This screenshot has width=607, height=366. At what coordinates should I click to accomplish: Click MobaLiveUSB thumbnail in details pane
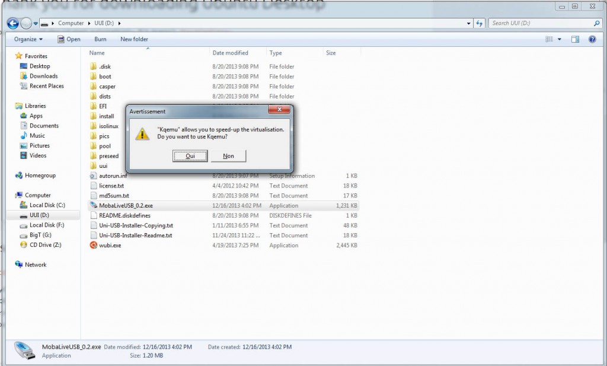click(x=25, y=351)
